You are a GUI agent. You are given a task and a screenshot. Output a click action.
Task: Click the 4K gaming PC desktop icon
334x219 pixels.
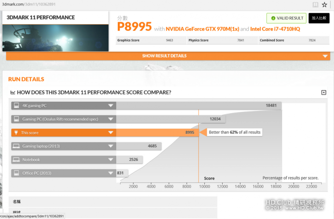tap(16, 106)
